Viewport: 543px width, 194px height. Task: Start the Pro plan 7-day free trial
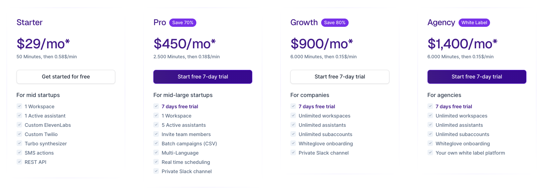coord(203,77)
